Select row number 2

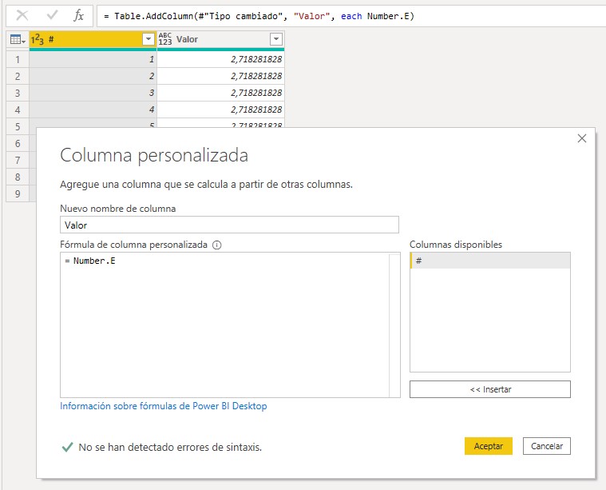(x=18, y=76)
